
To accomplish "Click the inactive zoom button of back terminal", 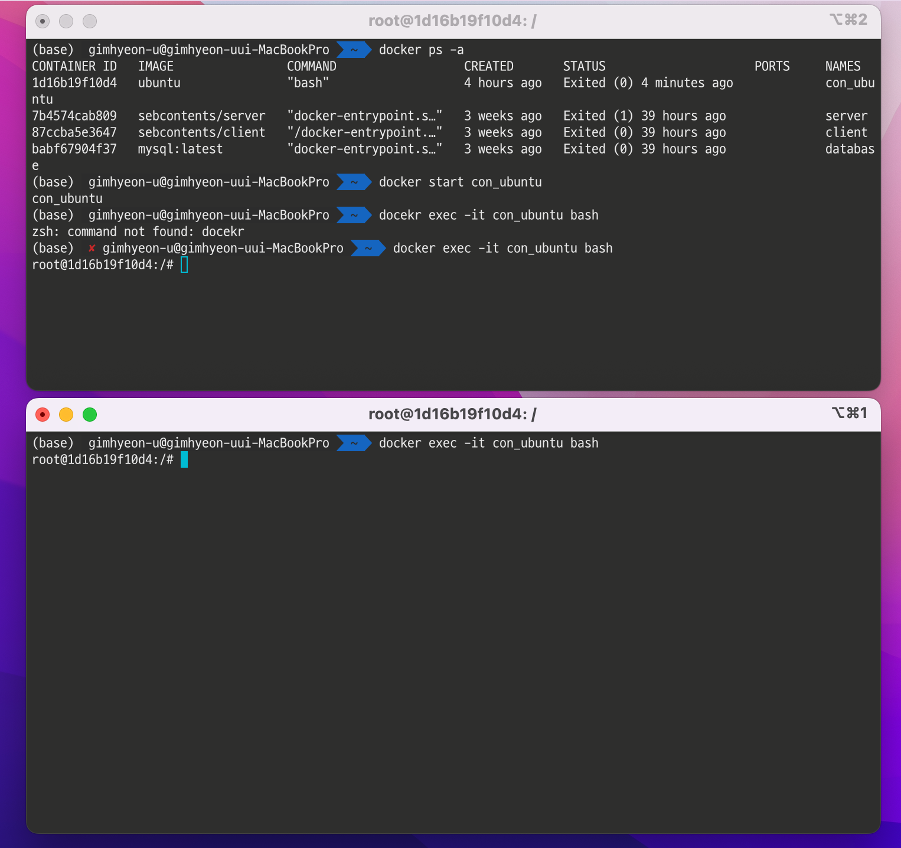I will [90, 21].
